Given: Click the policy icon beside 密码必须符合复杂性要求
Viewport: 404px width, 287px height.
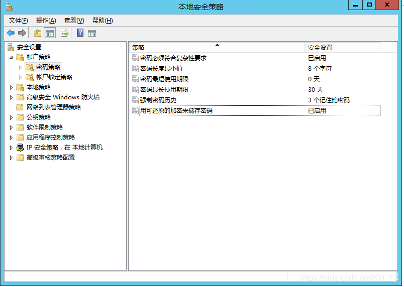Looking at the screenshot, I should [x=135, y=58].
